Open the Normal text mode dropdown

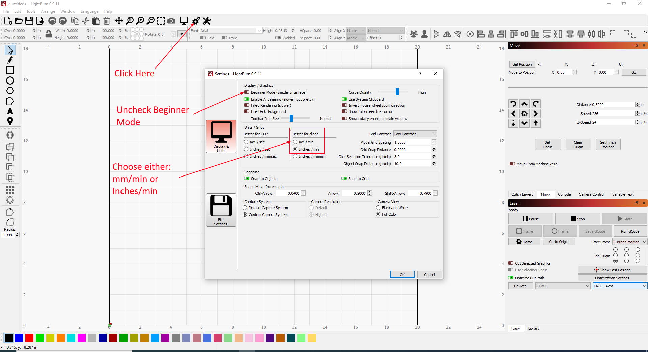[385, 31]
